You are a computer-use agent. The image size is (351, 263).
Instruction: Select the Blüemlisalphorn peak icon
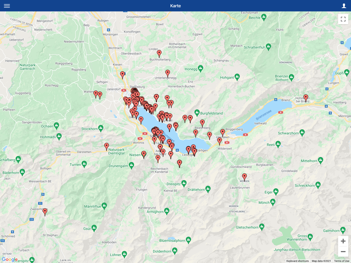188,240
